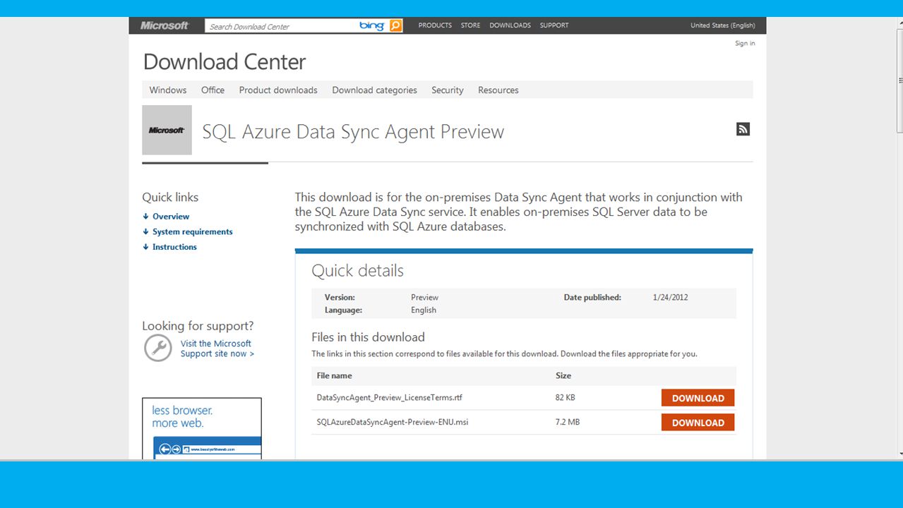Click the Preview version value
The height and width of the screenshot is (508, 903).
(x=424, y=298)
